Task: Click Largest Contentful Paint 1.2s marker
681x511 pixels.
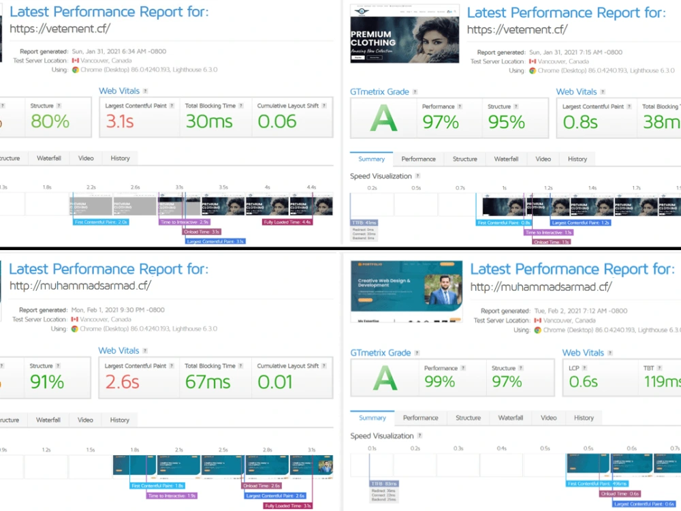Action: point(580,223)
